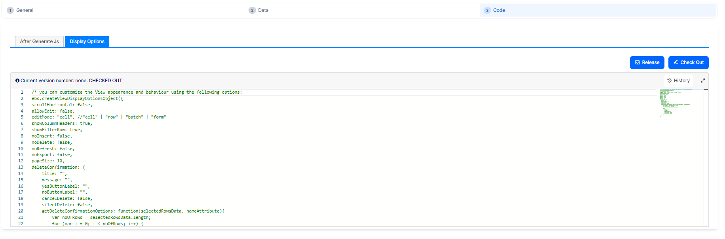The width and height of the screenshot is (725, 239).
Task: Click line number 20 in the gutter
Action: pyautogui.click(x=21, y=211)
